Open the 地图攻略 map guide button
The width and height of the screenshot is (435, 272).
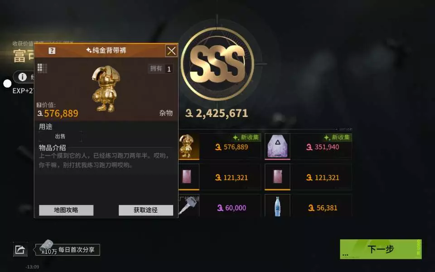tap(66, 210)
